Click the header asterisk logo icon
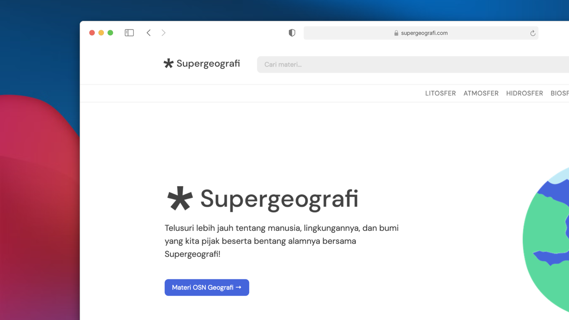The width and height of the screenshot is (569, 320). 168,63
